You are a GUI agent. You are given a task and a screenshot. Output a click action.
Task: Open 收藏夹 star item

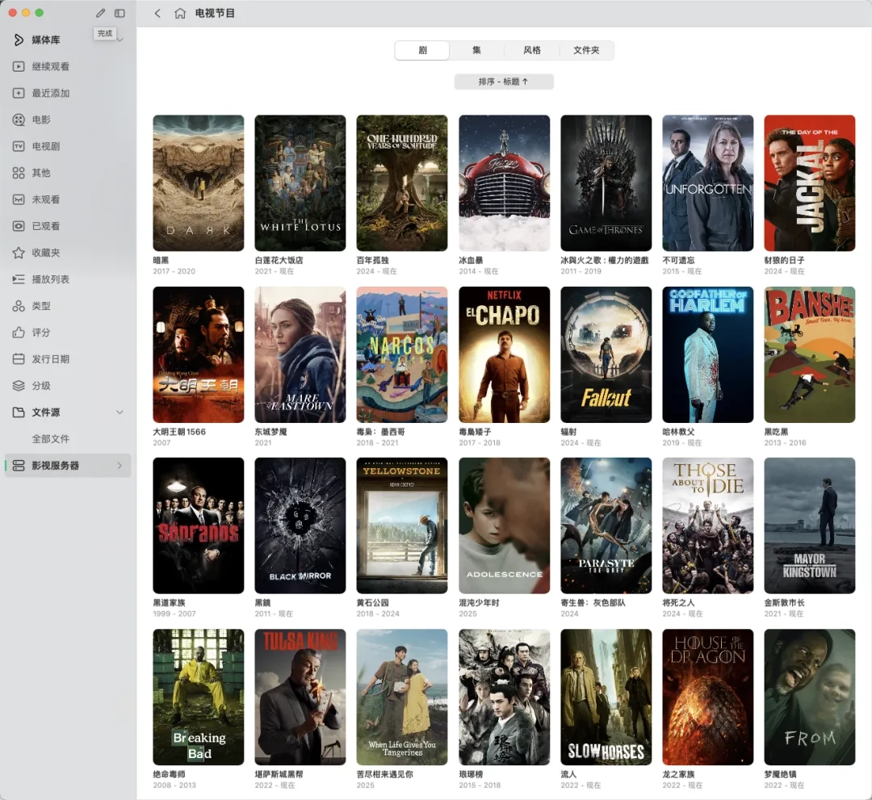pos(45,253)
